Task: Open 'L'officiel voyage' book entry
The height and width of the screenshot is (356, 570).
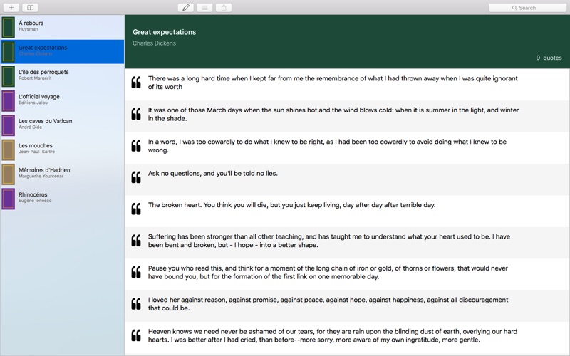Action: tap(62, 100)
